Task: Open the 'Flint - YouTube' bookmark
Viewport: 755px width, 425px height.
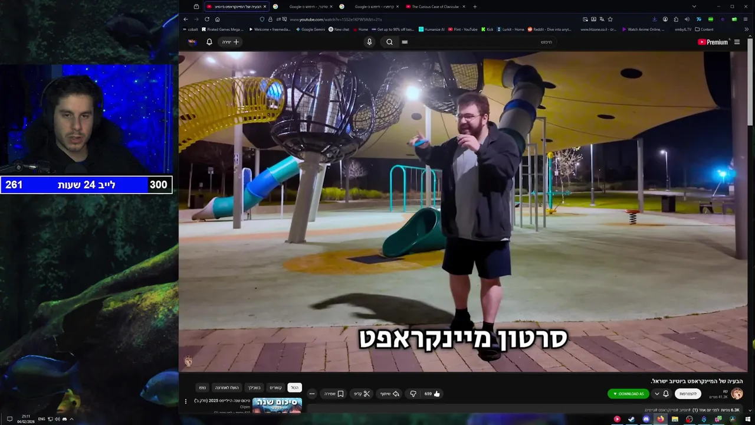Action: [x=463, y=29]
